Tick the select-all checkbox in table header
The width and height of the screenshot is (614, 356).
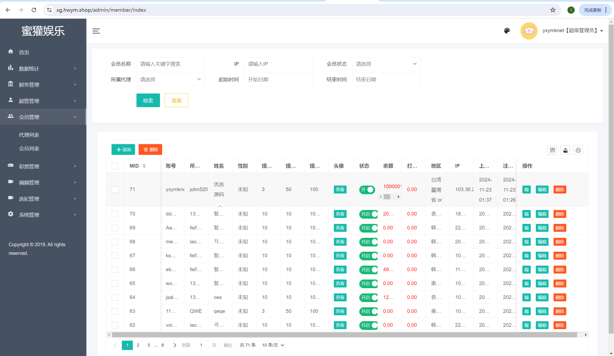click(x=115, y=166)
